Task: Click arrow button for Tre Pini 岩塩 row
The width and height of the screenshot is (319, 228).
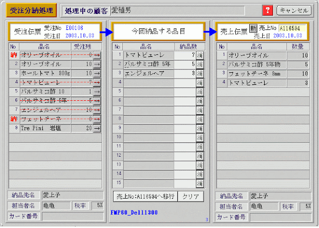Action: point(97,128)
